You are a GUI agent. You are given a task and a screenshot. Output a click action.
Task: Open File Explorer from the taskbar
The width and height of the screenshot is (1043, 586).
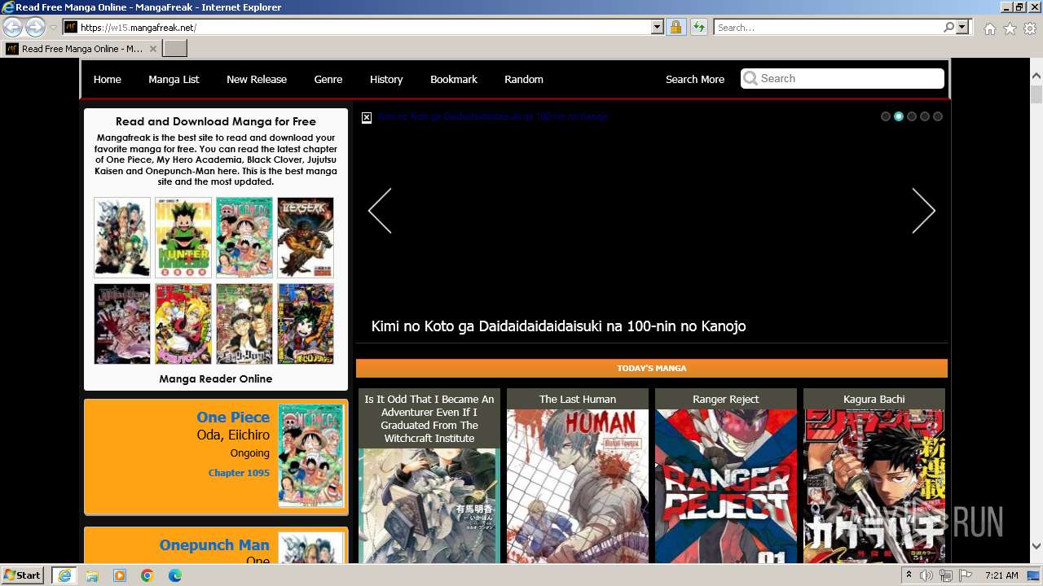pyautogui.click(x=92, y=575)
